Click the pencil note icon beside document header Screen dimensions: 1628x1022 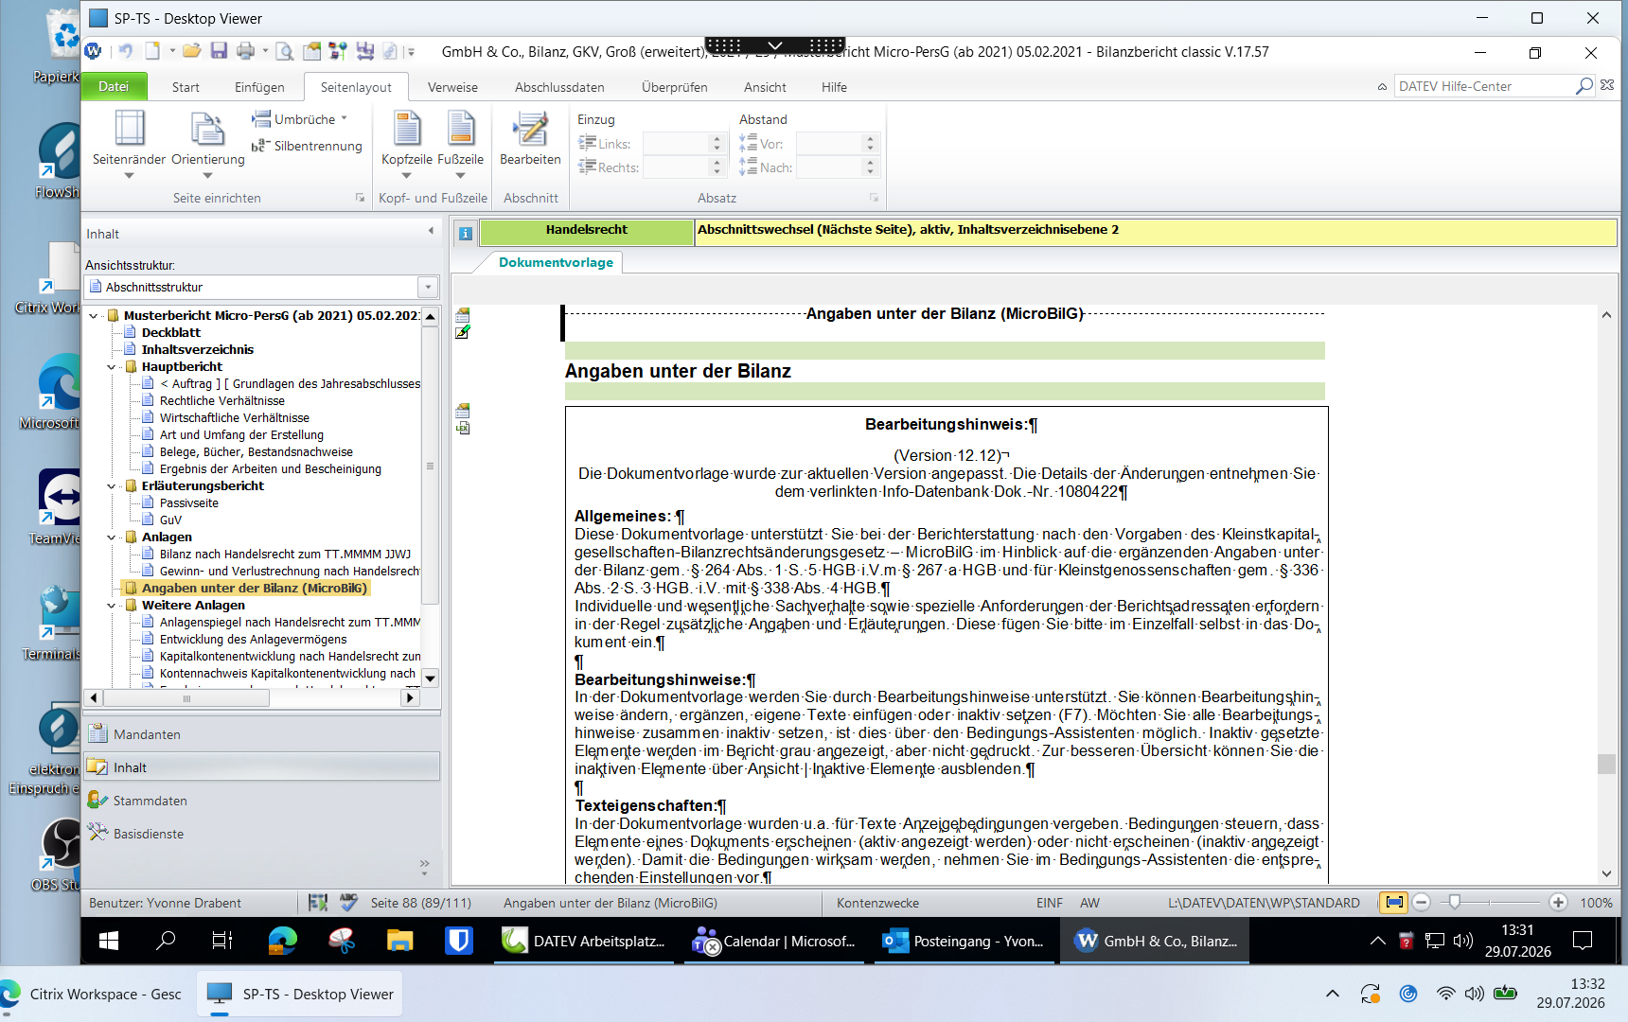(463, 332)
